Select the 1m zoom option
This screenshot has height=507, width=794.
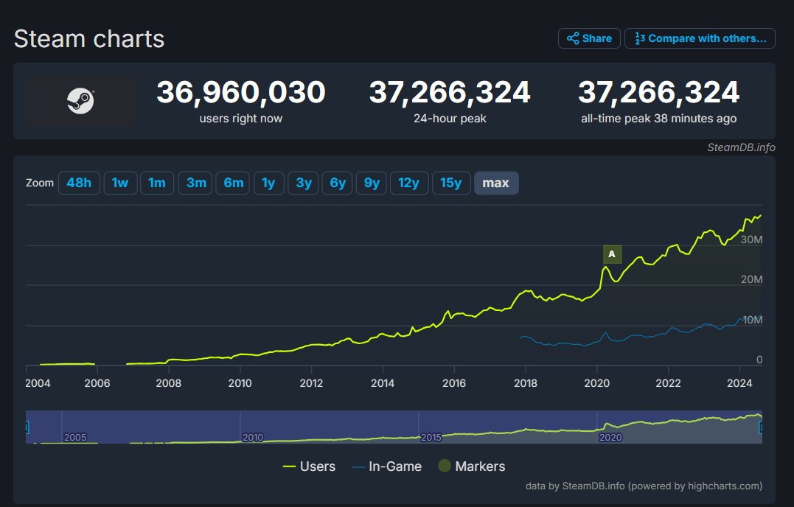click(157, 183)
